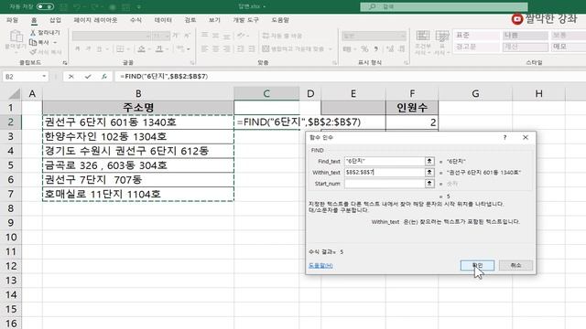Open the File (파일) tab

[12, 20]
